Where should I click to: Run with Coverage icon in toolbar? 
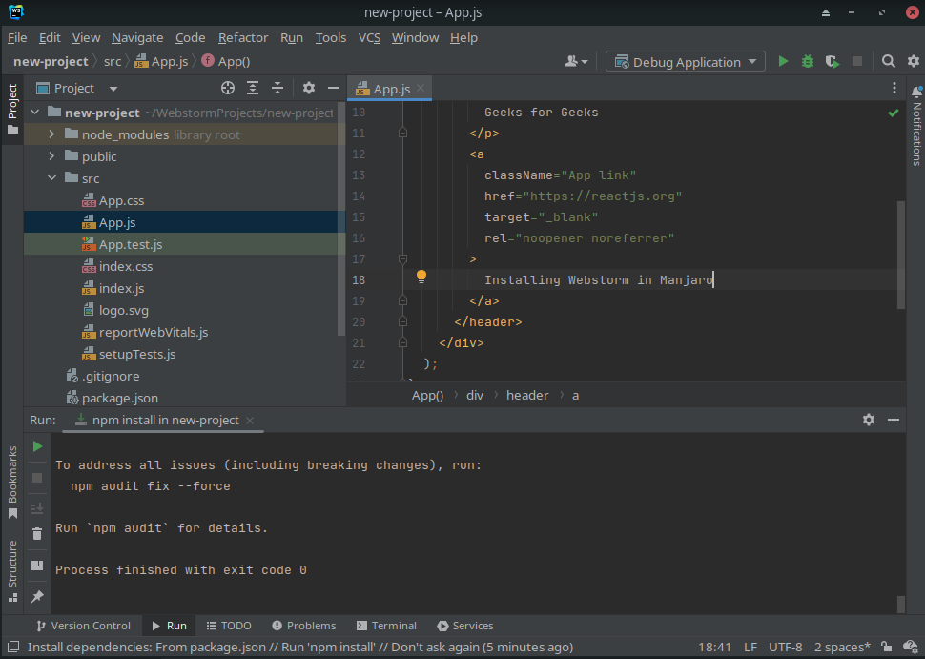(x=832, y=62)
